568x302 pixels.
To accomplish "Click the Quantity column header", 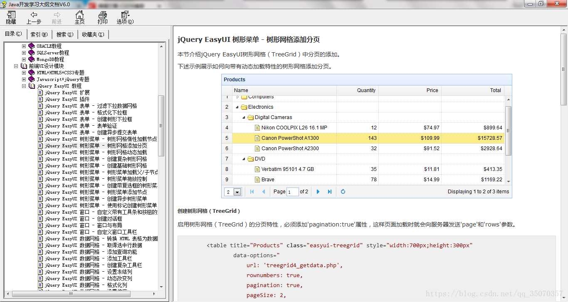I will pos(358,90).
